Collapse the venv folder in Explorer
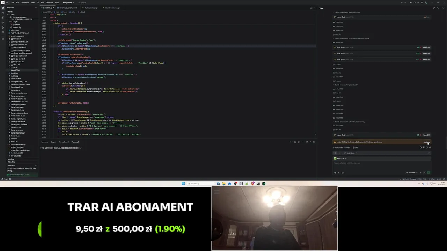The width and height of the screenshot is (447, 251). click(13, 14)
